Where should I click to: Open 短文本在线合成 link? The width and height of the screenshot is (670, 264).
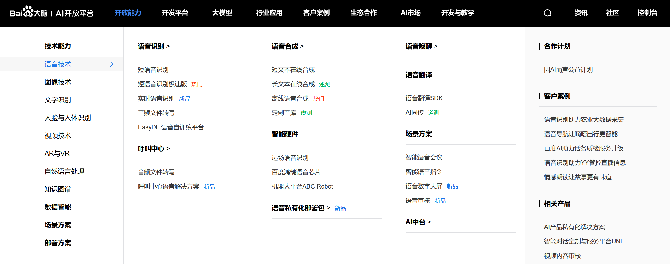pos(293,70)
